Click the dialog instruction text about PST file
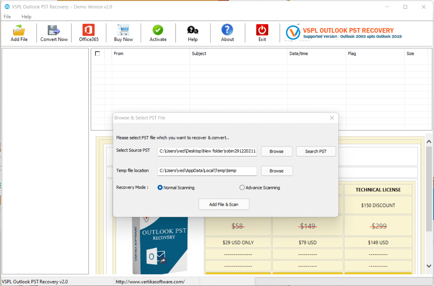The height and width of the screenshot is (286, 434). point(173,138)
